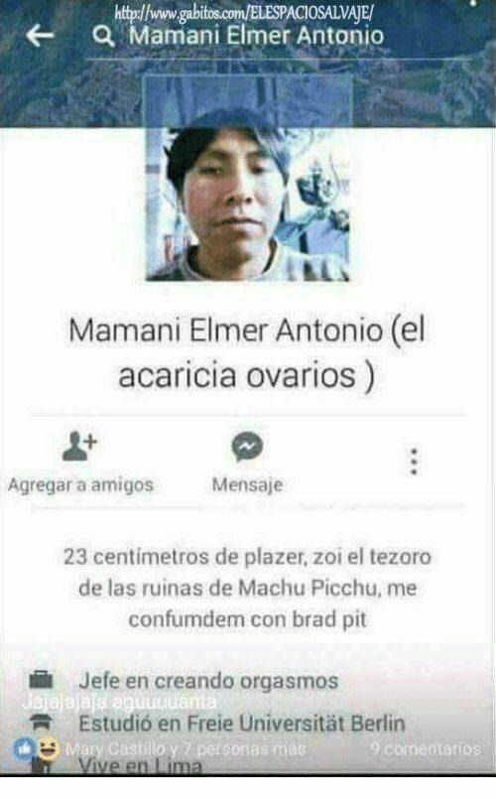Screen dimensions: 496x799
Task: Click the Mensaje button label
Action: pos(247,484)
